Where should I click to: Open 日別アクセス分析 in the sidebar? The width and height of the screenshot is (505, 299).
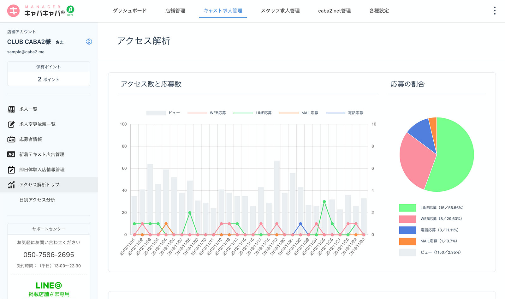point(37,200)
